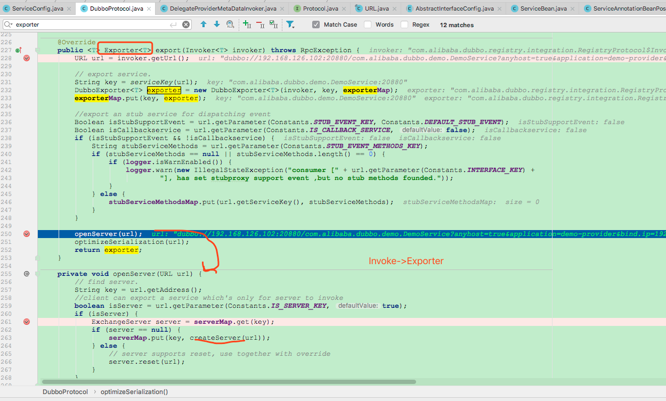Collapse the export method fold at line 227
Screen dimensions: 666x401
pyautogui.click(x=37, y=50)
